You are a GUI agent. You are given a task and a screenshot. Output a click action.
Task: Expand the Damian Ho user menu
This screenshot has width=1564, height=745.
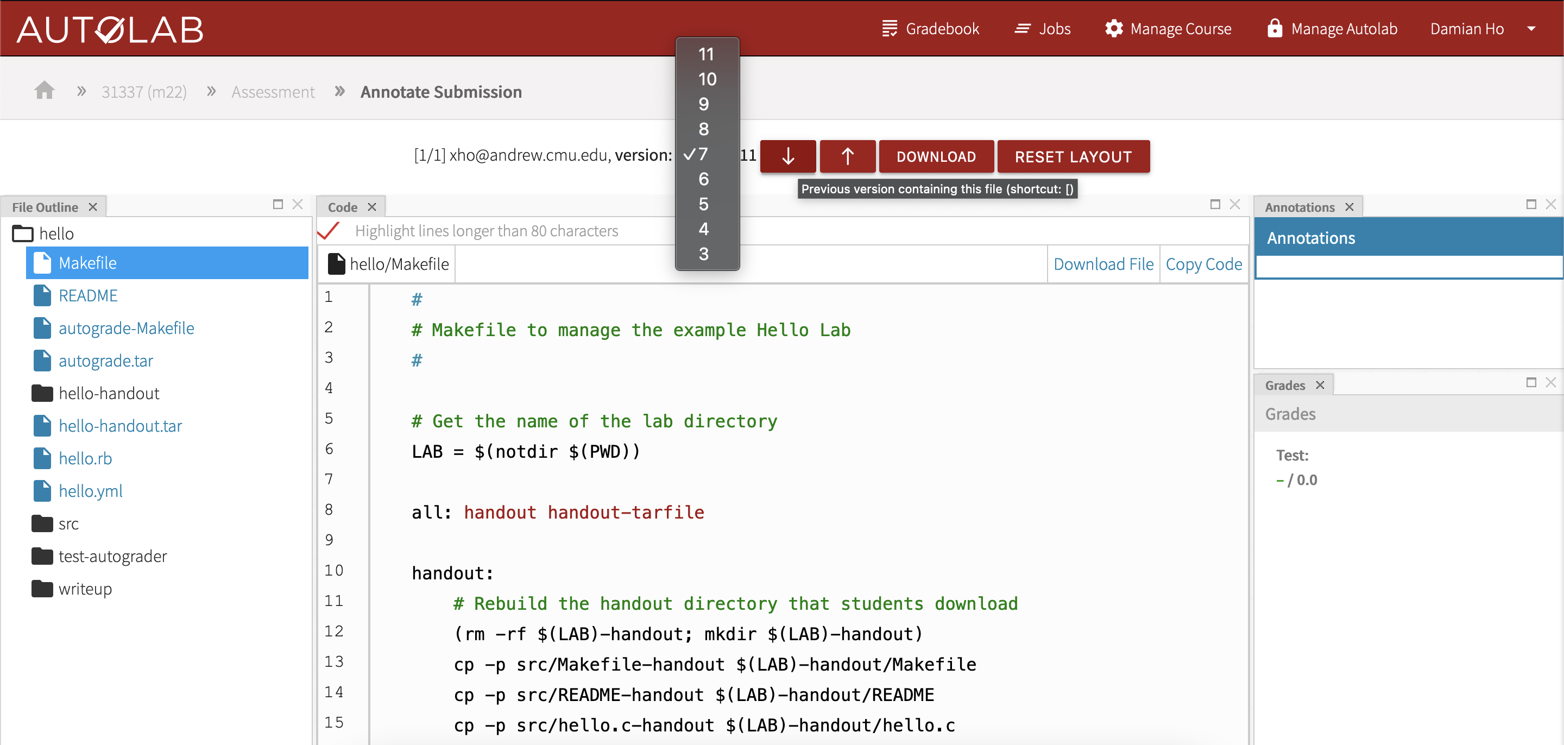click(x=1482, y=29)
